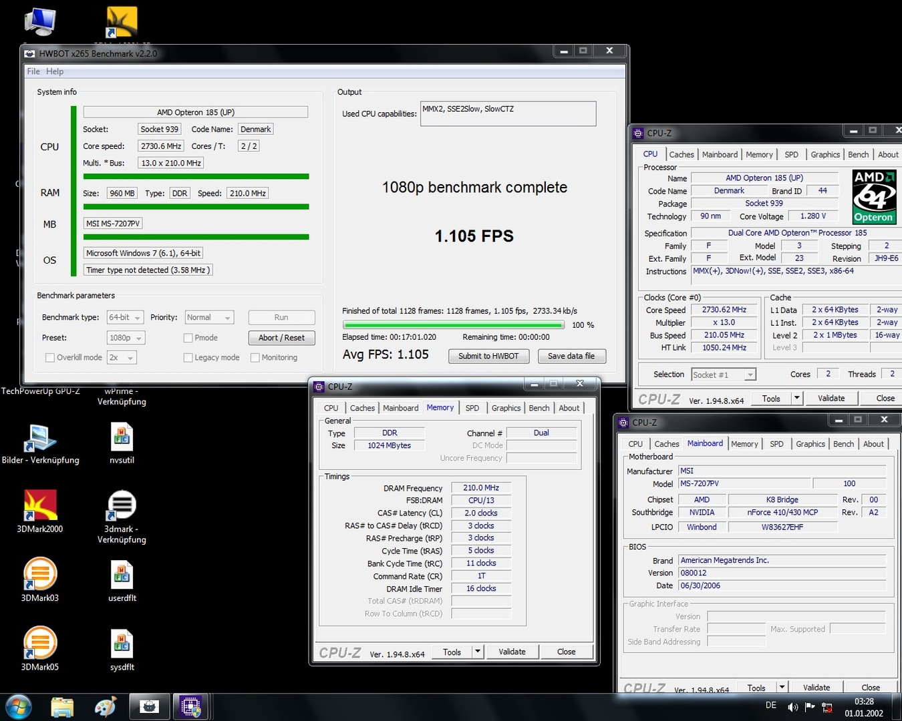The height and width of the screenshot is (721, 902).
Task: Enable the Overkill mode checkbox
Action: click(x=50, y=358)
